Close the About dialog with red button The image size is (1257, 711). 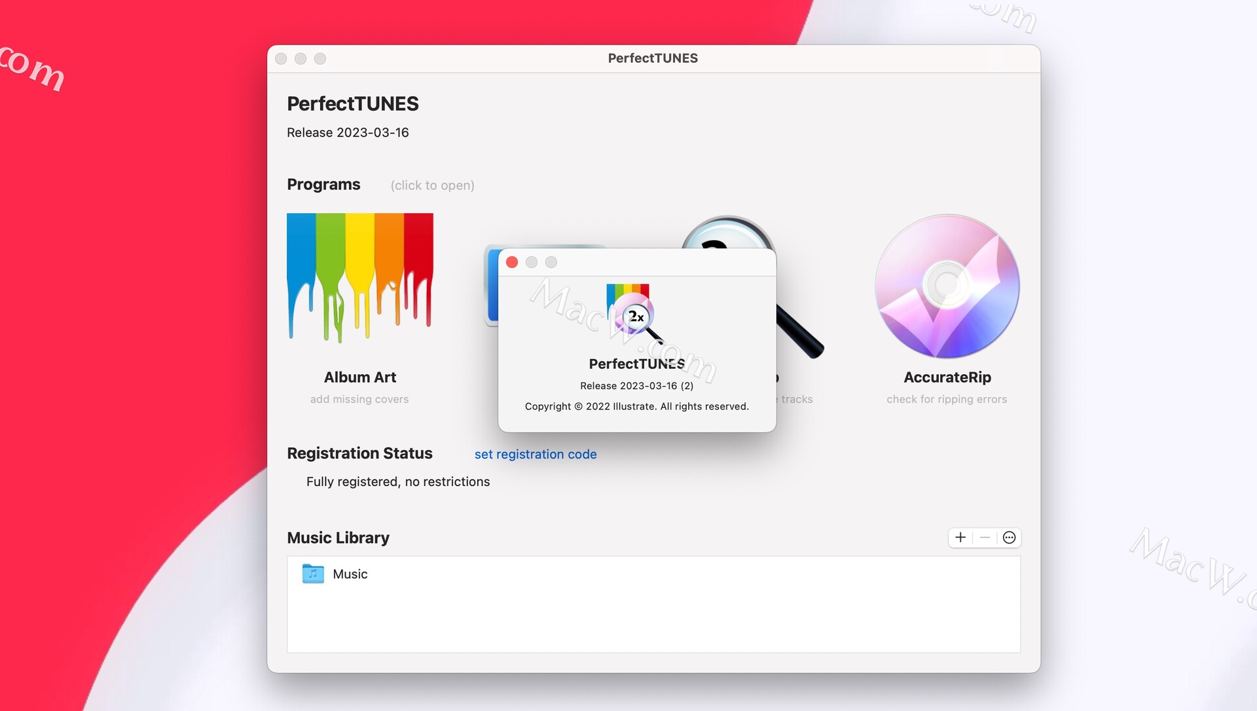(x=512, y=262)
